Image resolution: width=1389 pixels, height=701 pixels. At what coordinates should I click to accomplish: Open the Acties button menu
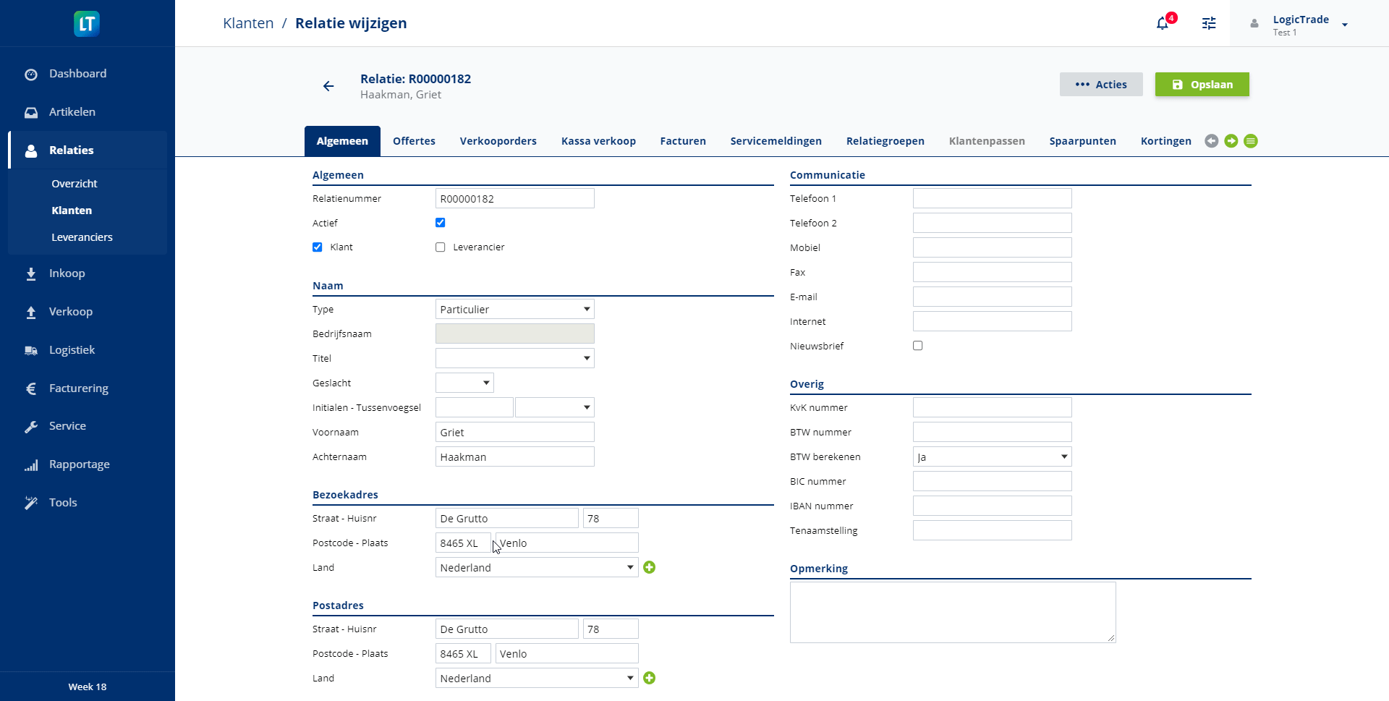(1100, 85)
